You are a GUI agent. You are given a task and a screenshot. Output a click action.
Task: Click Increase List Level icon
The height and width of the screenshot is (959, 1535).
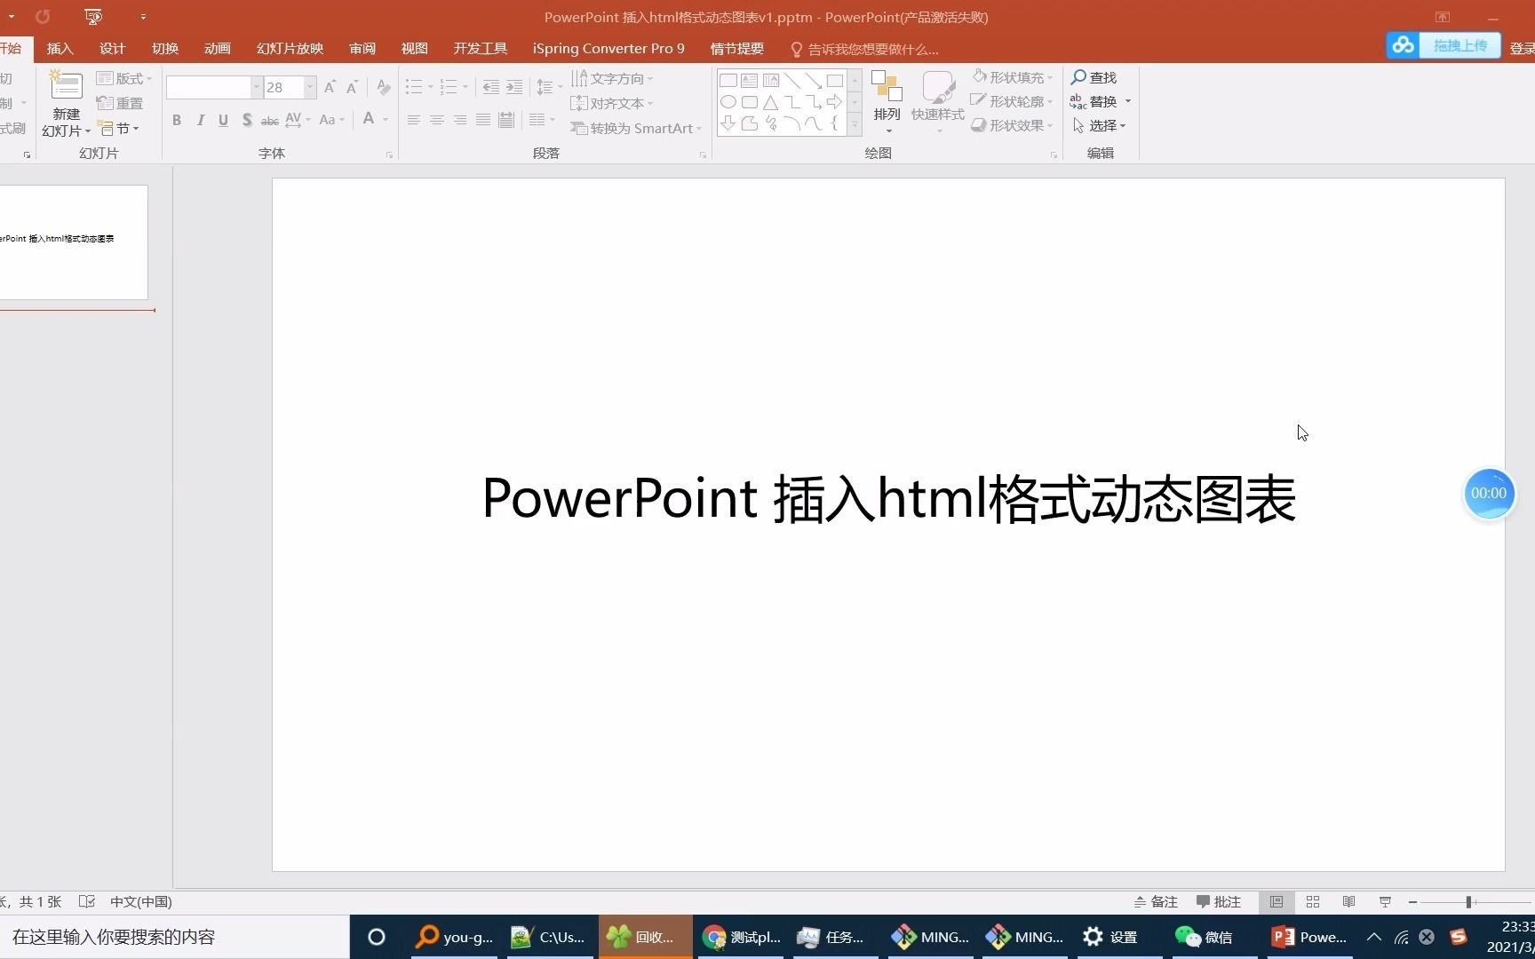(x=514, y=87)
